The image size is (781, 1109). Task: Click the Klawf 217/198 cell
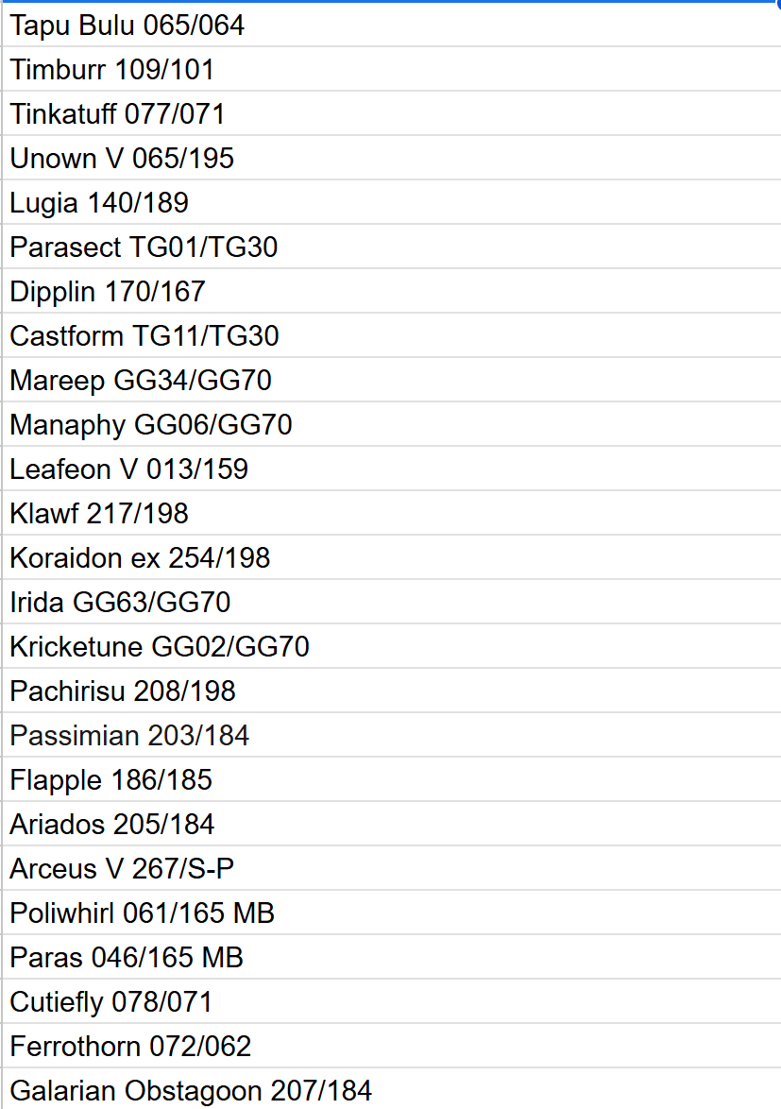point(99,514)
